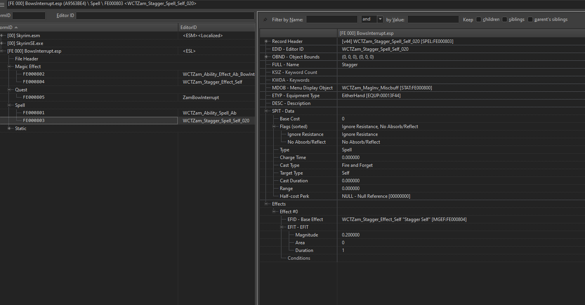Click the DESC - Description row
The image size is (585, 305).
tap(422, 103)
